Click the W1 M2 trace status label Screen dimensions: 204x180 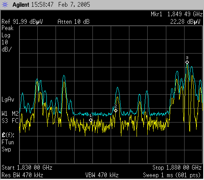10,114
